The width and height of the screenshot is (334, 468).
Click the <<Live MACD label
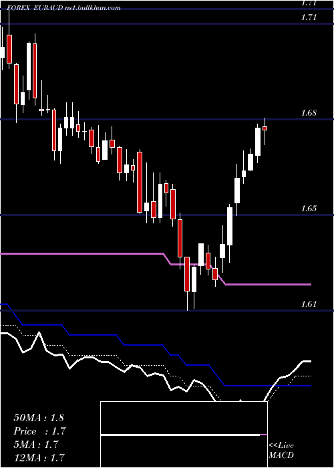[x=281, y=450]
